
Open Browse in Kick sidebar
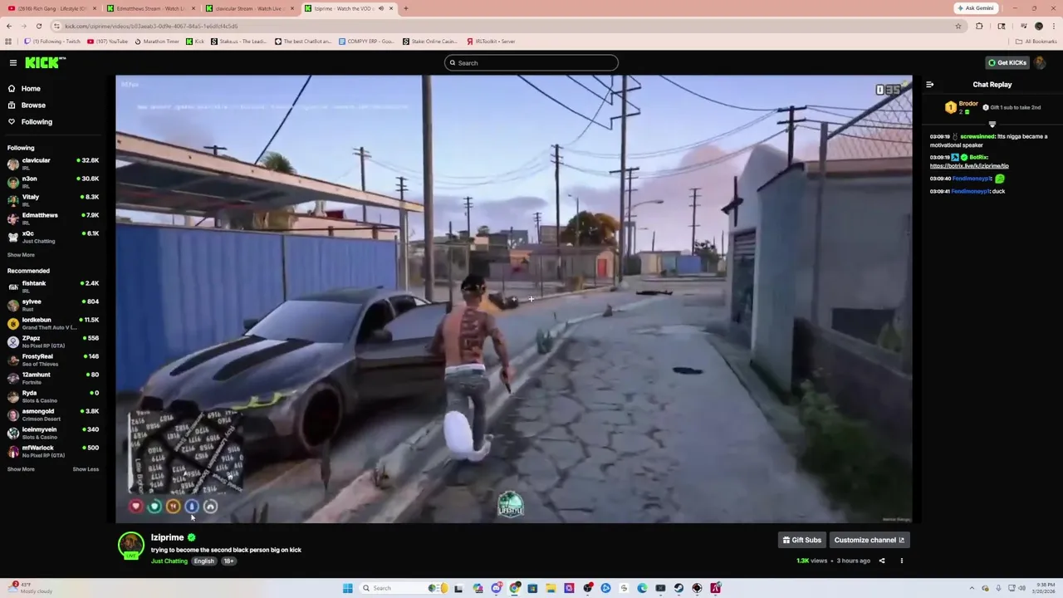pyautogui.click(x=27, y=105)
